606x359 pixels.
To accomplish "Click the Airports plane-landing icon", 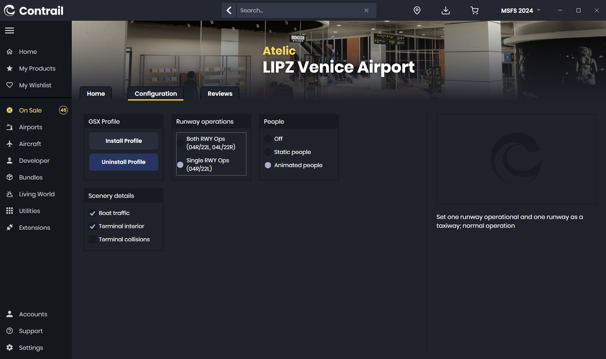I will [10, 127].
